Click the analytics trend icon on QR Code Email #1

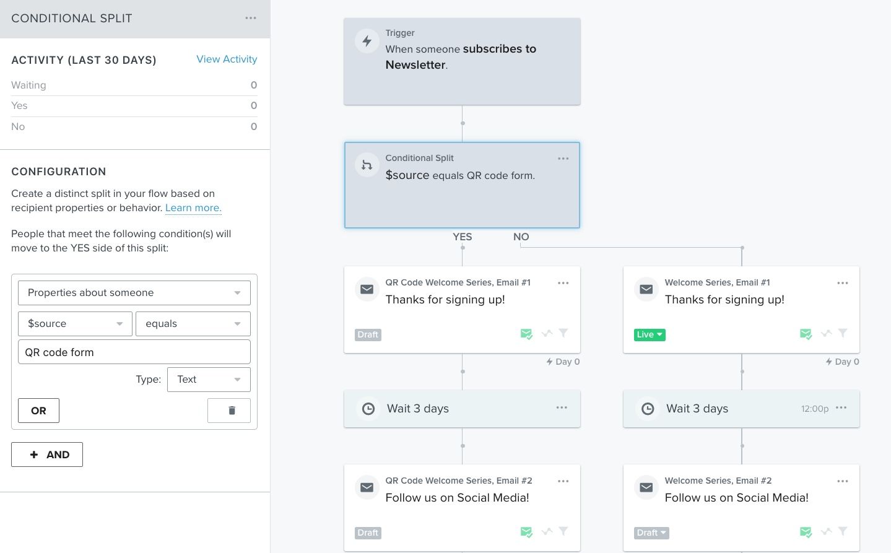tap(547, 334)
